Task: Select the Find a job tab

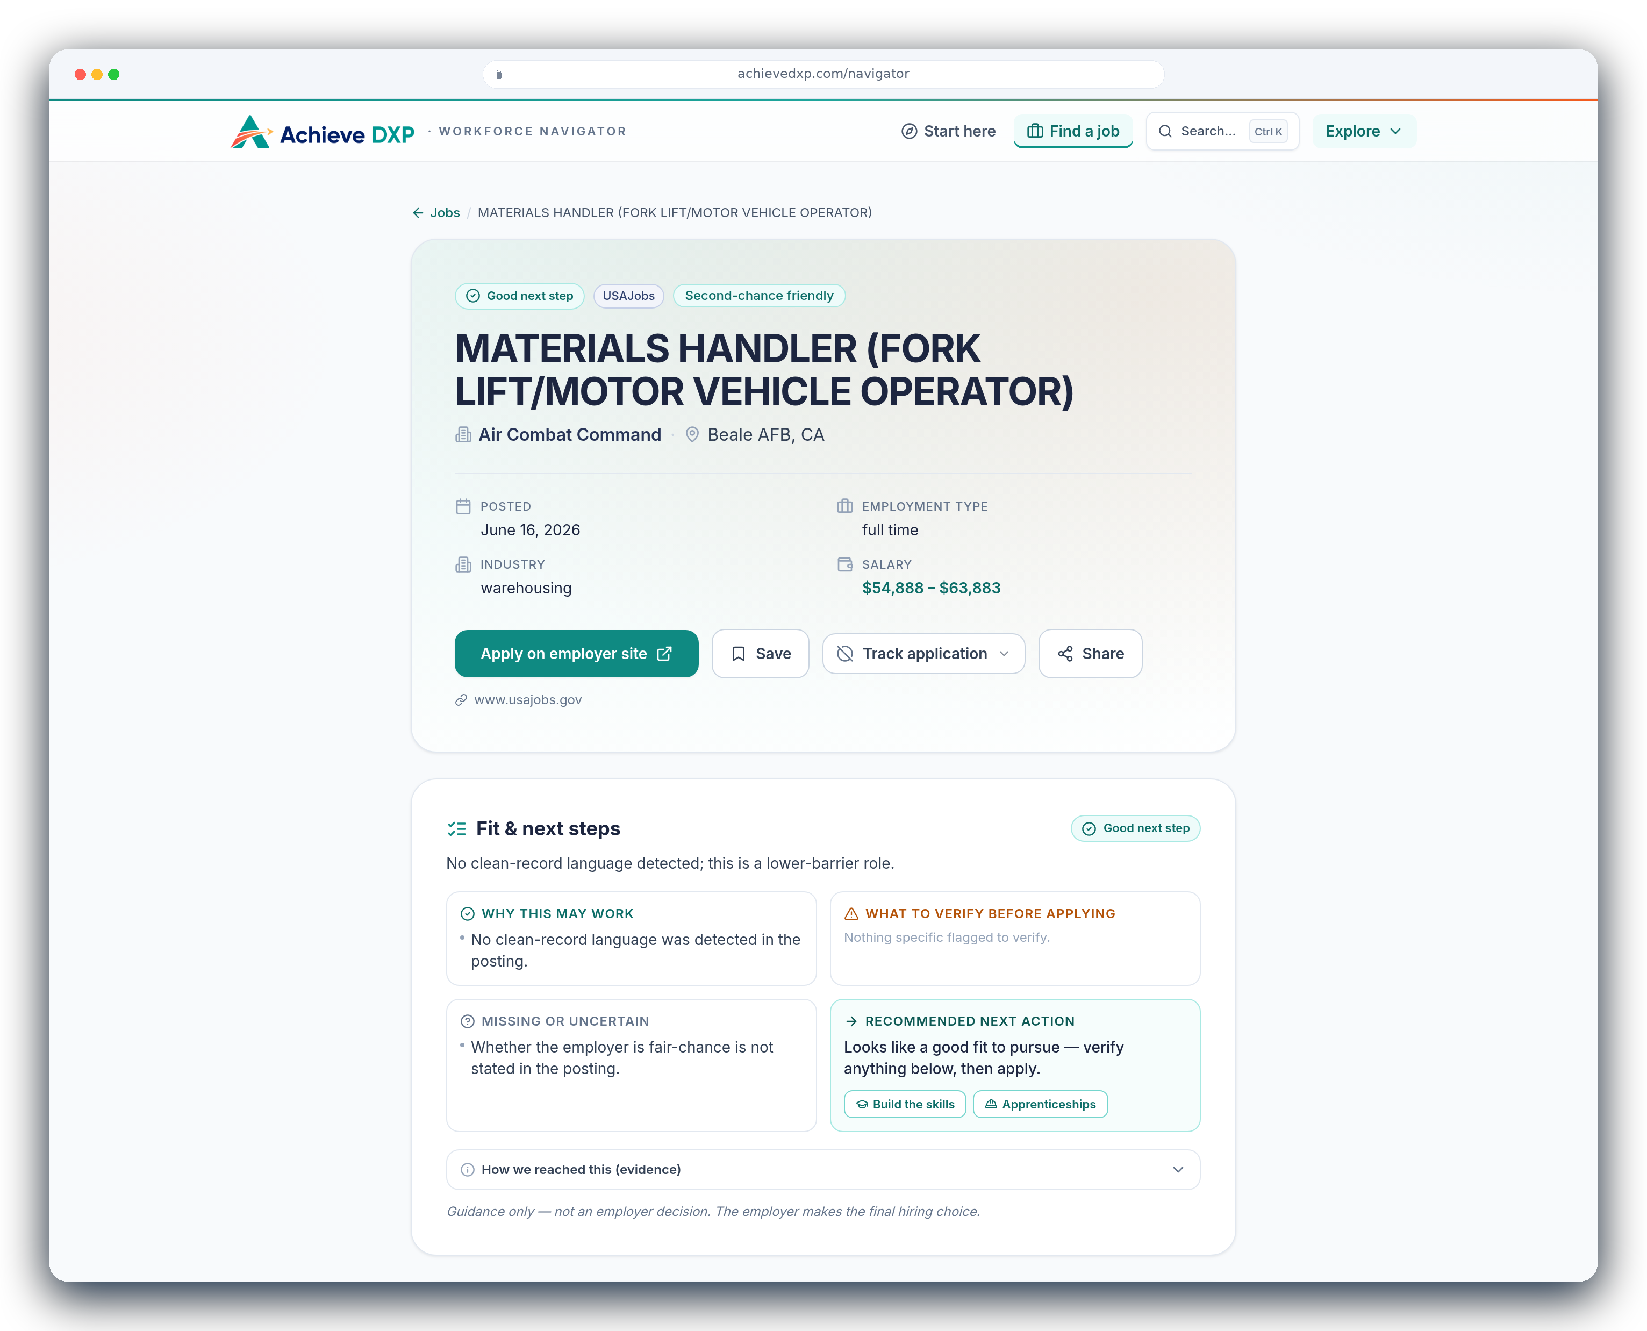Action: pos(1073,131)
